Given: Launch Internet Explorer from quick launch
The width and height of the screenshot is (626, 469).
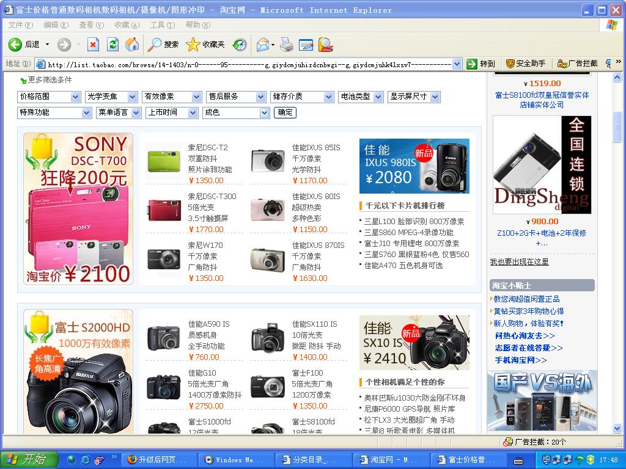Looking at the screenshot, I should point(85,460).
